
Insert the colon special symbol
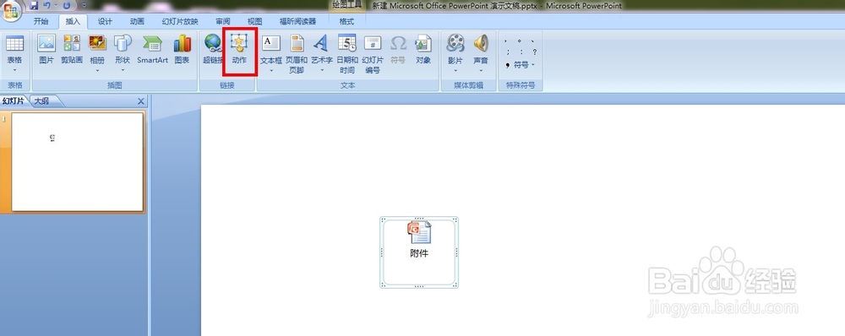click(521, 52)
